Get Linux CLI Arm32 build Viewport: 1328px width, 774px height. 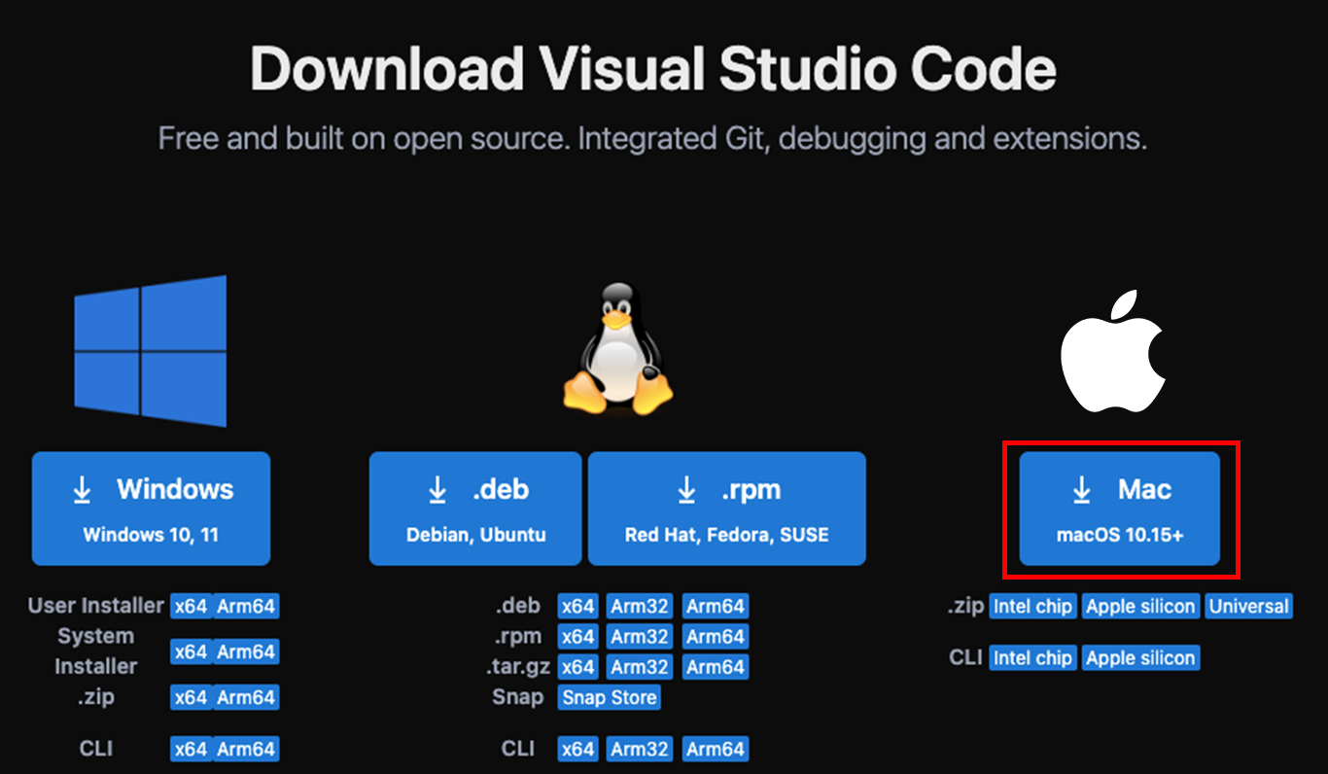click(x=640, y=749)
